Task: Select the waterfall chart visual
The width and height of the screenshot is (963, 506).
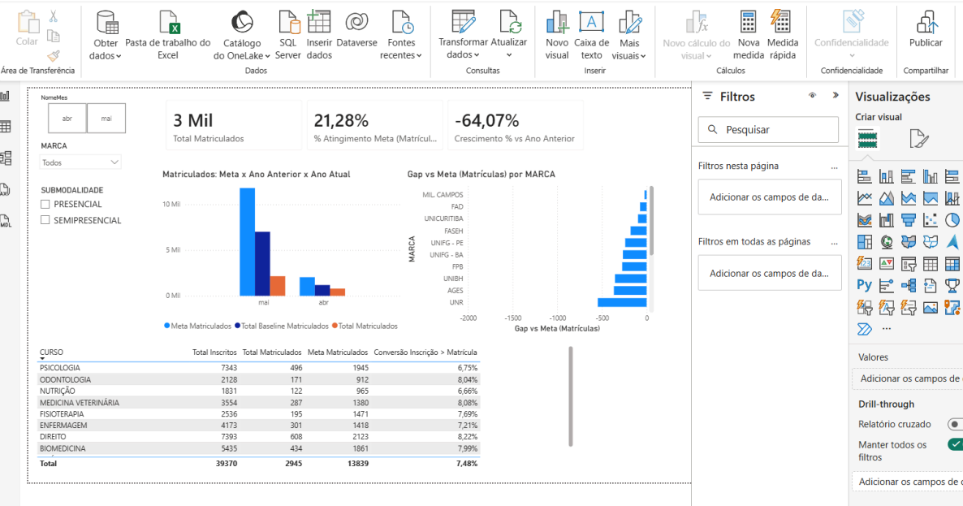Action: 886,220
